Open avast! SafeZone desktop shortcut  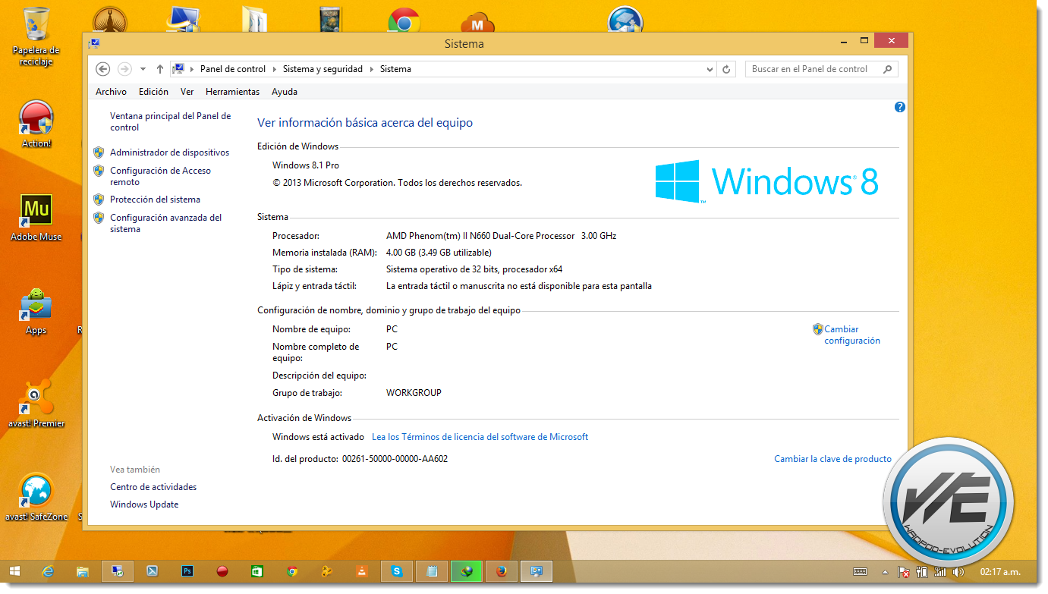point(36,497)
